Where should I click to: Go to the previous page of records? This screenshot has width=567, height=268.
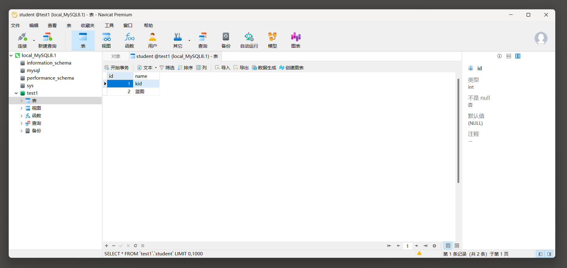coord(398,246)
